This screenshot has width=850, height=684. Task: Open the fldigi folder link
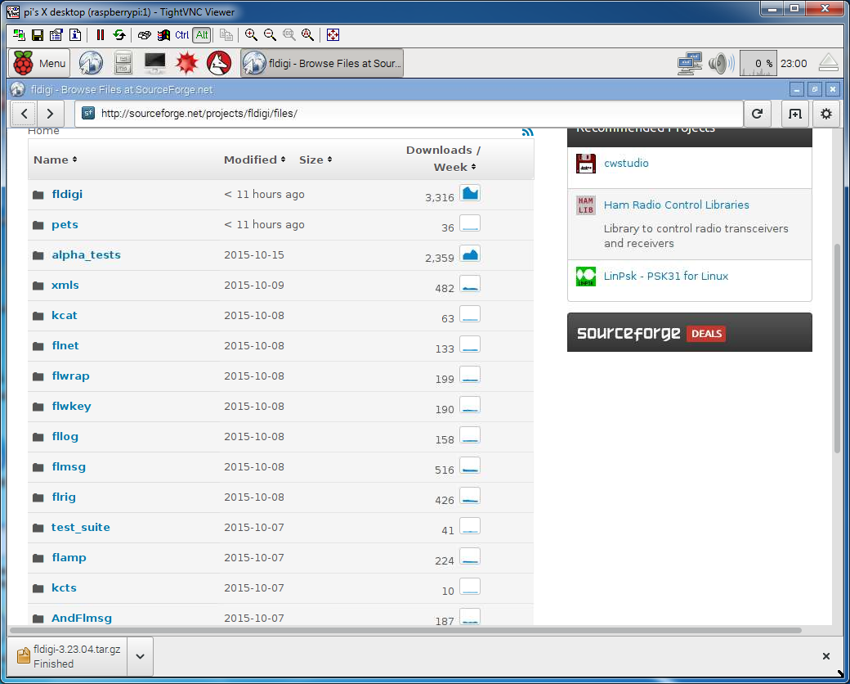point(67,195)
